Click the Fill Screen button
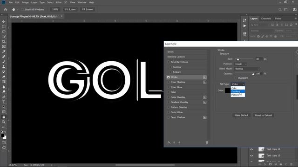Image resolution: width=298 pixels, height=167 pixels. pos(88,9)
